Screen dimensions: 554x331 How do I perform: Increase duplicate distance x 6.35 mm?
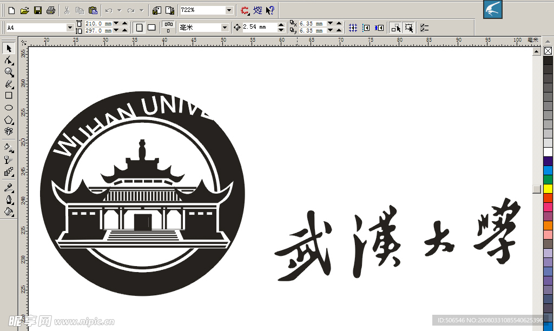coord(339,24)
